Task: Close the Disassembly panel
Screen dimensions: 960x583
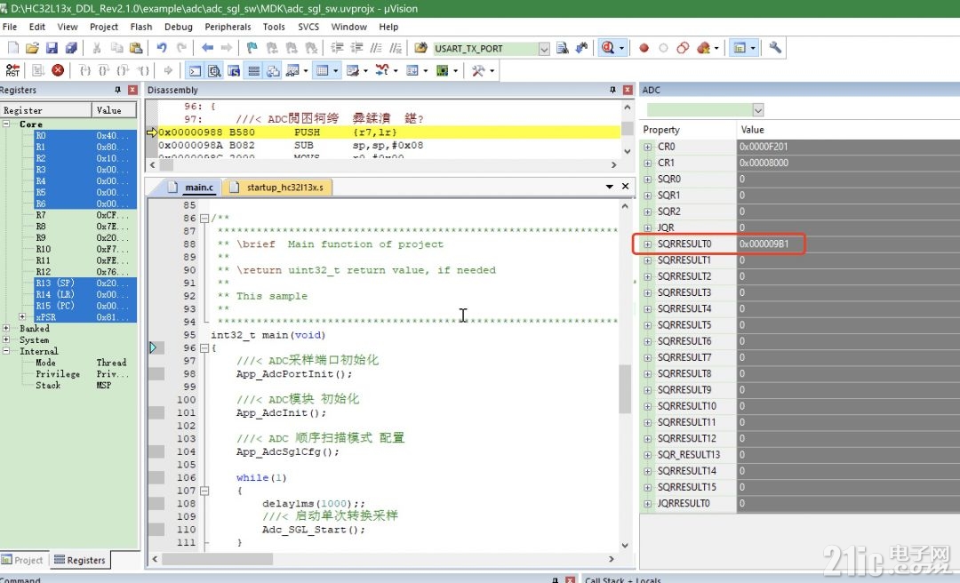Action: [x=628, y=90]
